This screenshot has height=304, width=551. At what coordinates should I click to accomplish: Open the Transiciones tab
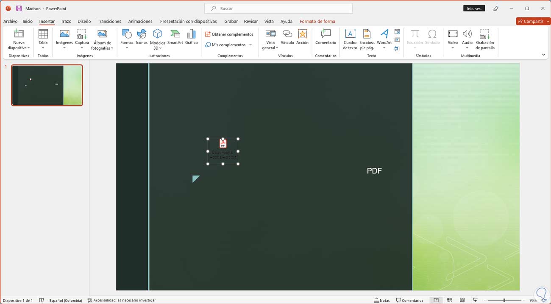point(109,21)
